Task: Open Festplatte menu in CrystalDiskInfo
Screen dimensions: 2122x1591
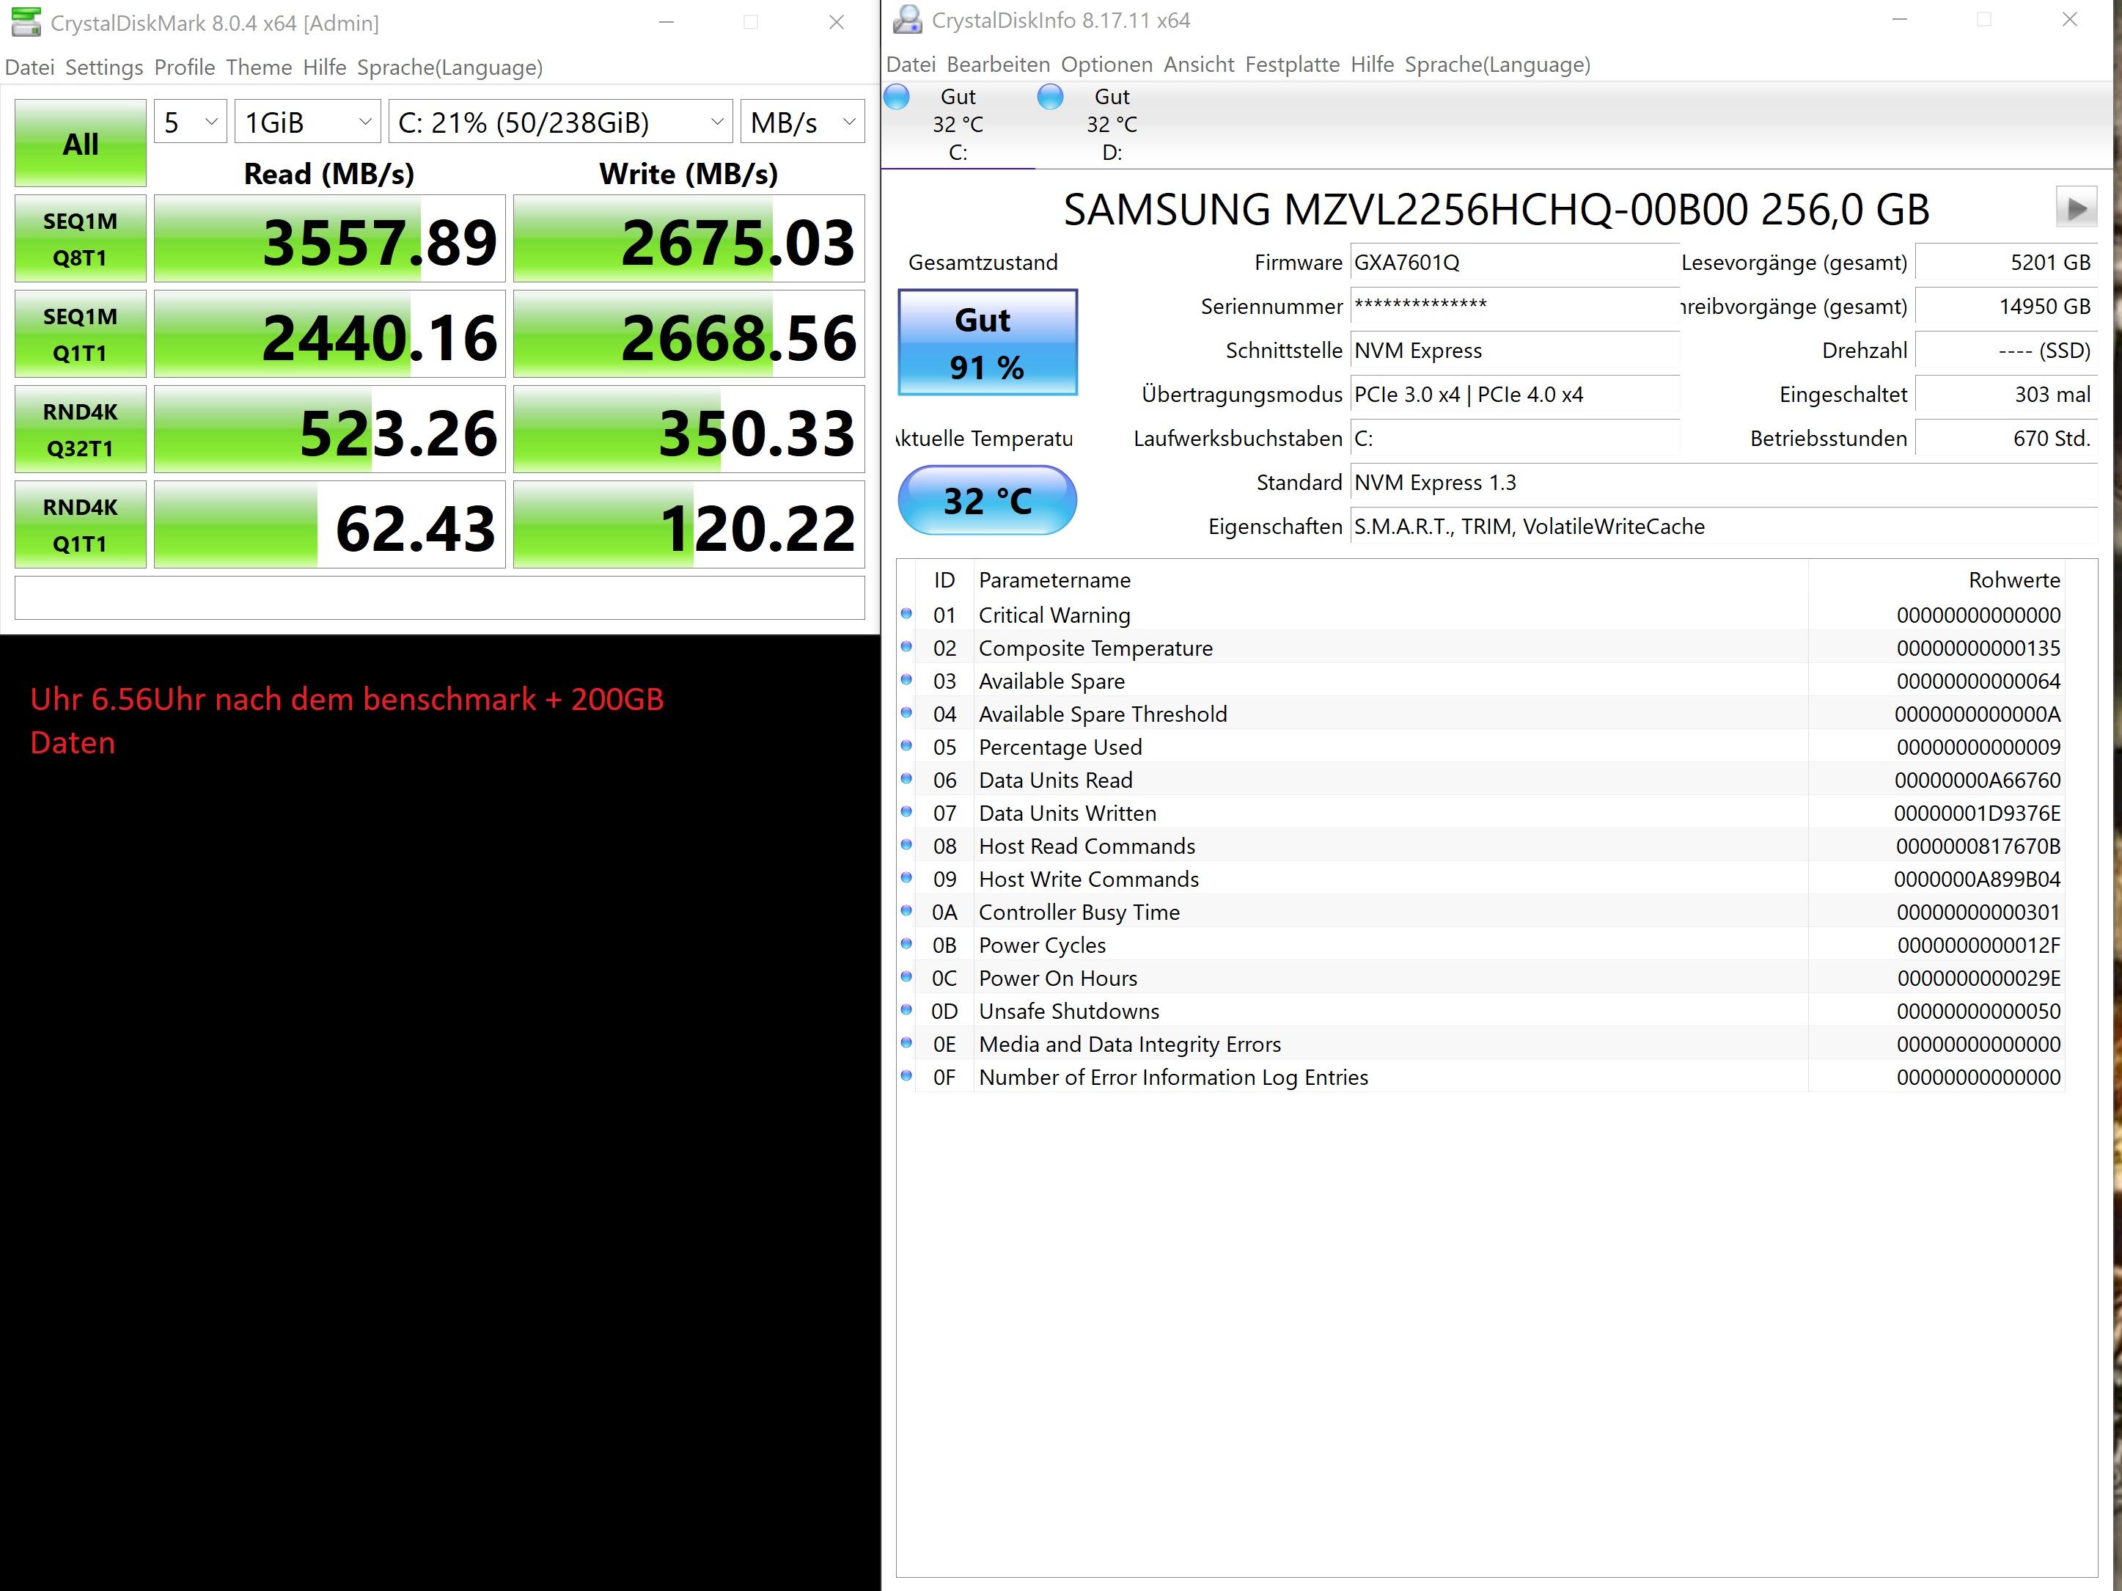Action: click(x=1292, y=65)
